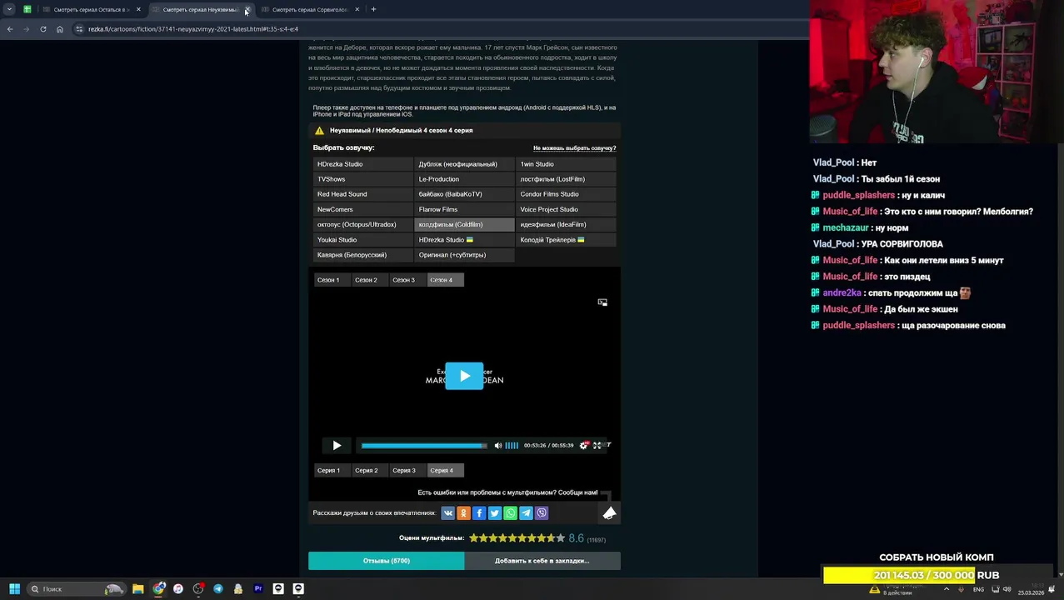
Task: Choose TVShows voiceover
Action: [x=363, y=179]
